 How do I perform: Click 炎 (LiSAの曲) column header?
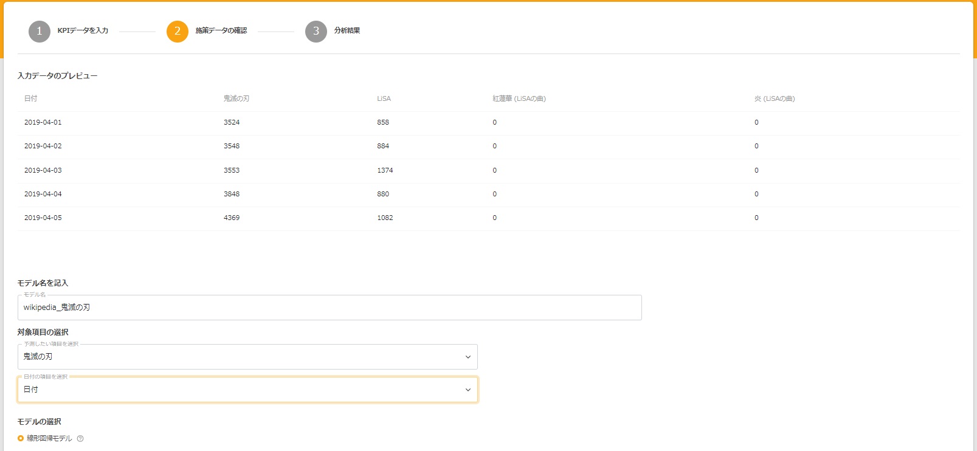[775, 98]
